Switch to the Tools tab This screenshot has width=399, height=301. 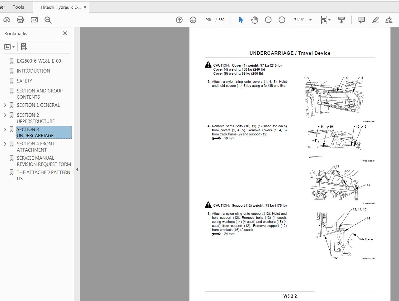pos(18,7)
